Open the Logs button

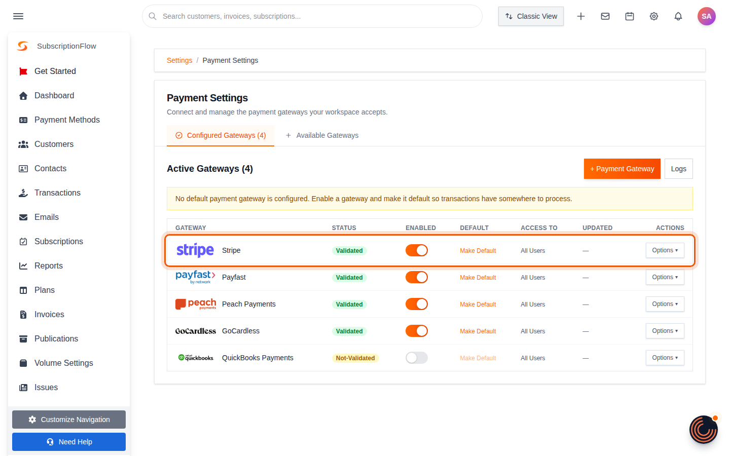[679, 169]
